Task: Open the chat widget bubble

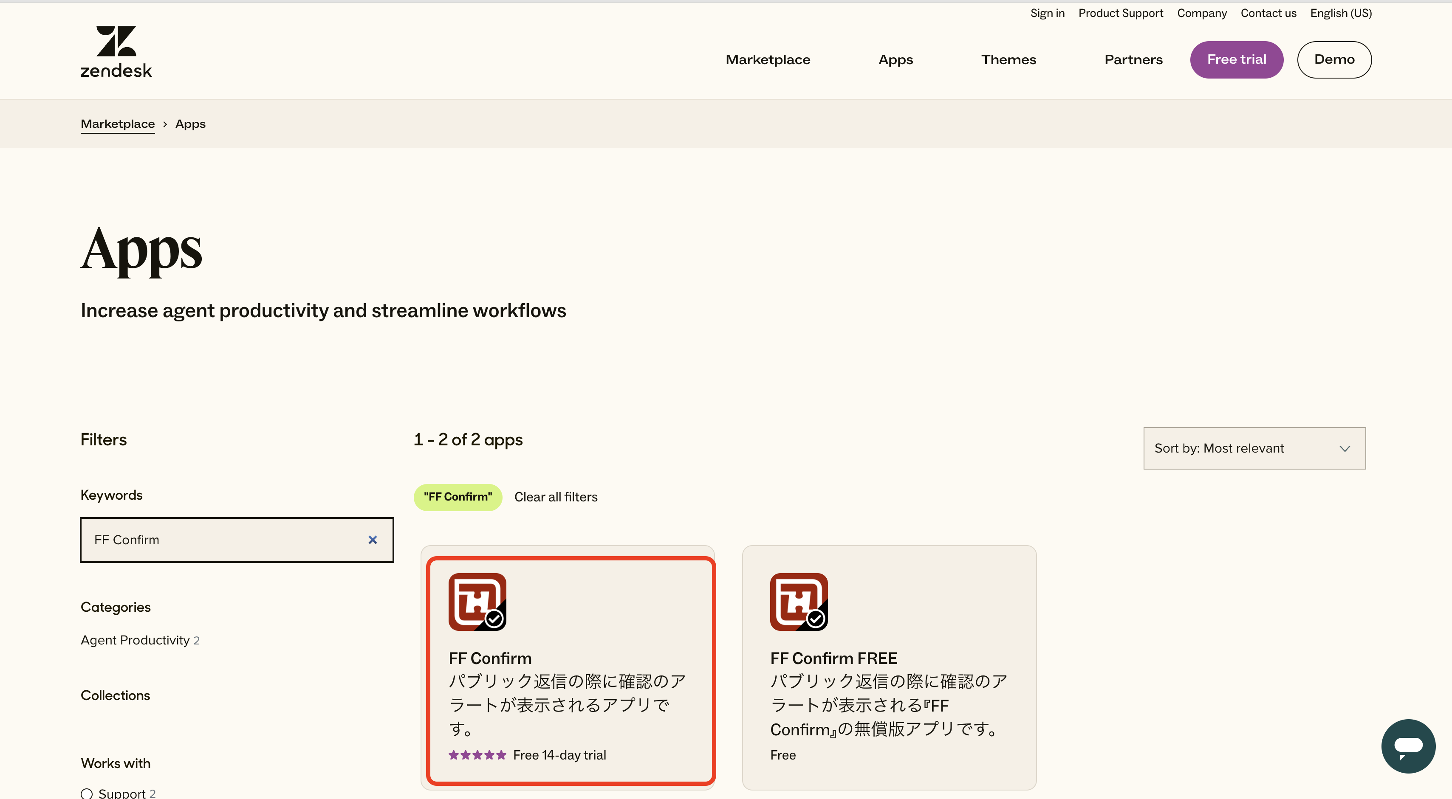Action: point(1408,746)
